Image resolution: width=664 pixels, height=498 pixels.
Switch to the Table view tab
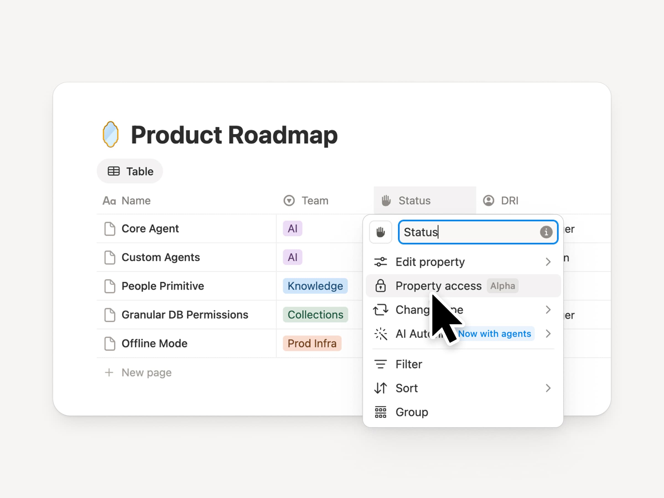(x=130, y=171)
